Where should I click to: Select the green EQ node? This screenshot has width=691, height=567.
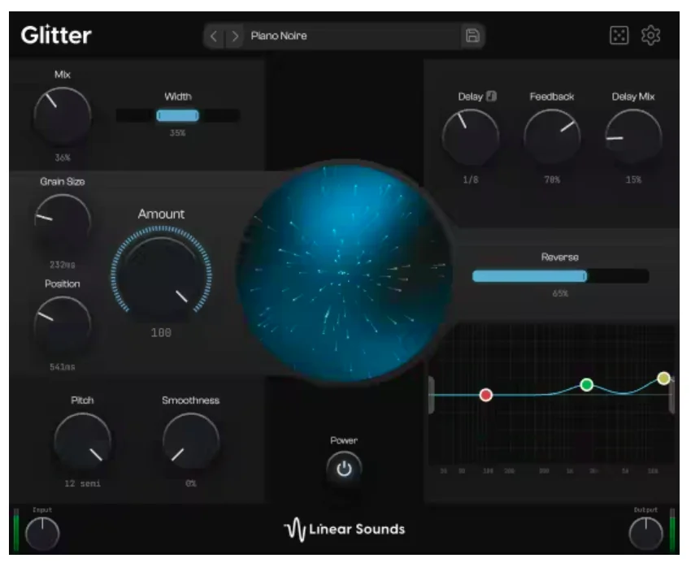tap(587, 385)
